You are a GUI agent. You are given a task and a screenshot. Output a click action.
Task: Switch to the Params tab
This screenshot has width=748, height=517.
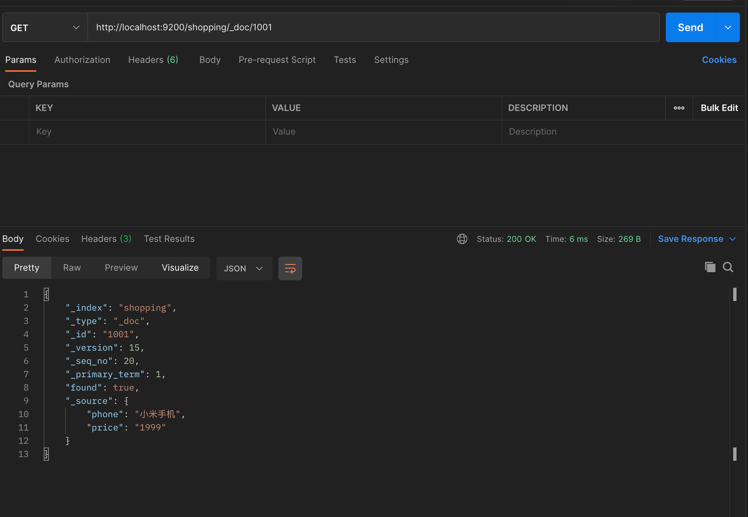click(x=21, y=60)
